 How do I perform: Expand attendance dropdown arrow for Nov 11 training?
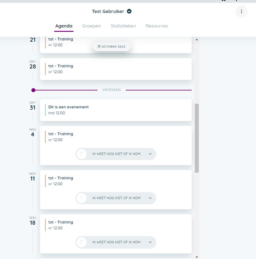(x=150, y=198)
